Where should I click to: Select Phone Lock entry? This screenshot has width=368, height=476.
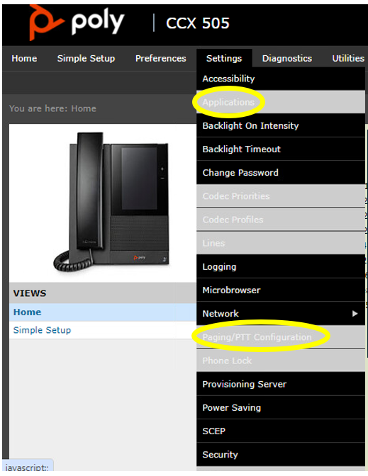point(281,361)
